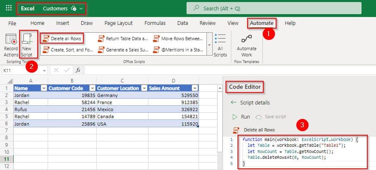Open the All Scripts list
The height and width of the screenshot is (170, 376).
click(x=220, y=45)
